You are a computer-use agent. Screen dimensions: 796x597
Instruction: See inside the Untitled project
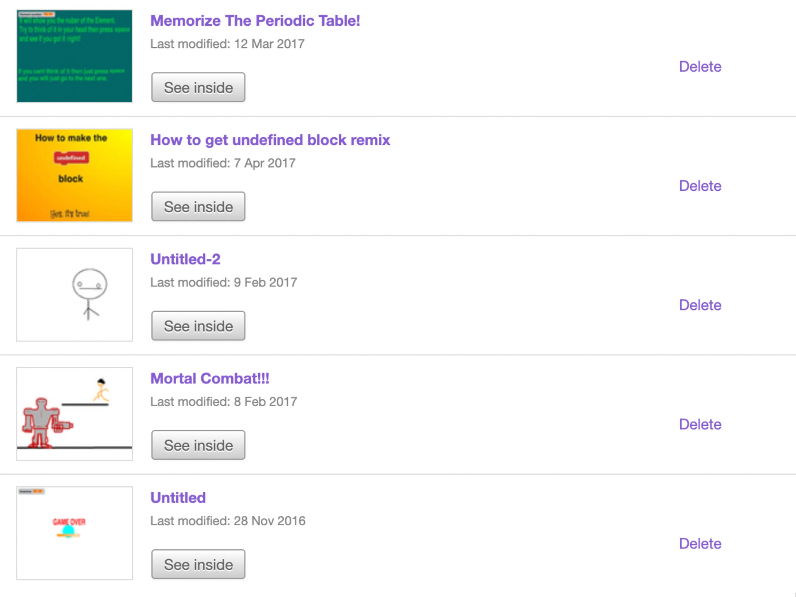coord(198,564)
